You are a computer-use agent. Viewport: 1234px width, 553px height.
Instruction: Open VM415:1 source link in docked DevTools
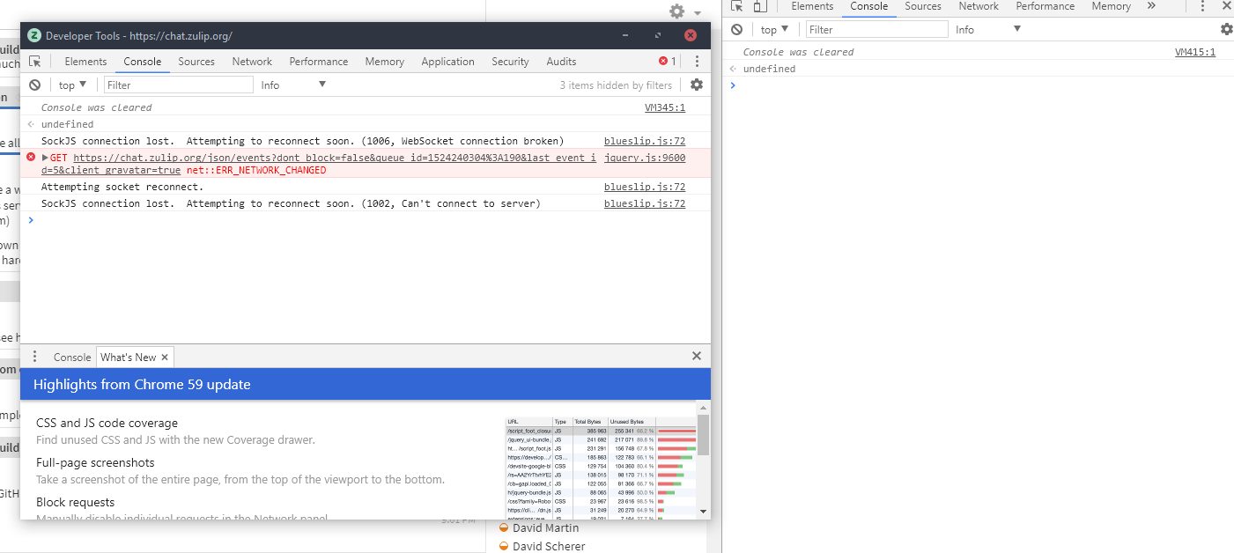[x=1195, y=52]
